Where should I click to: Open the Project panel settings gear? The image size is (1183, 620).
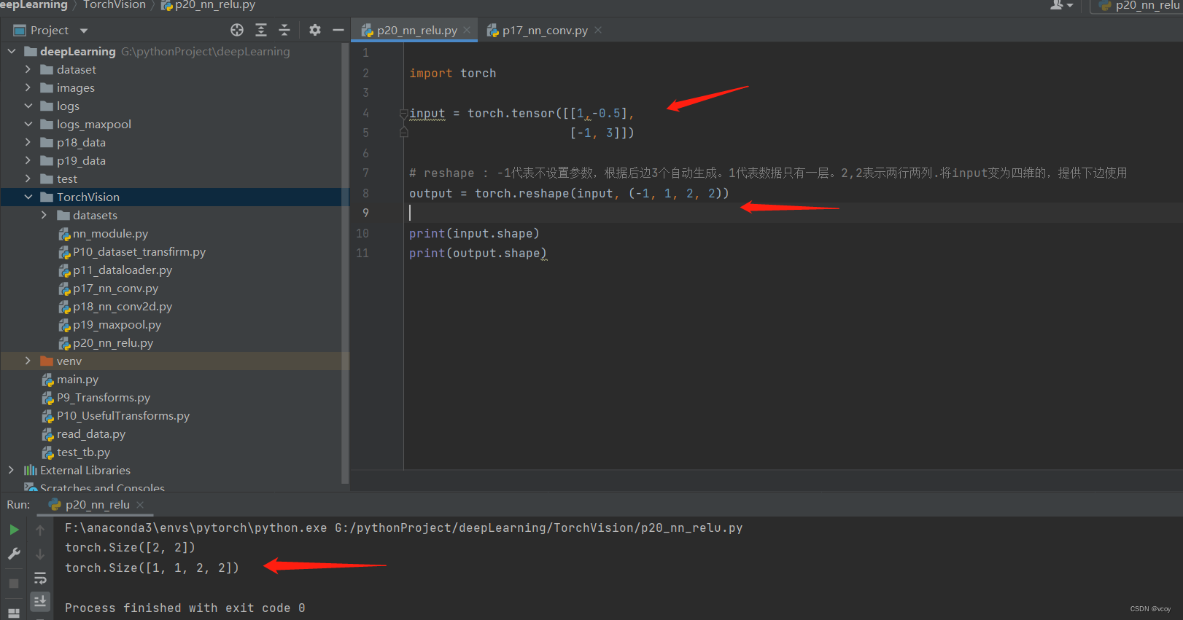coord(314,30)
